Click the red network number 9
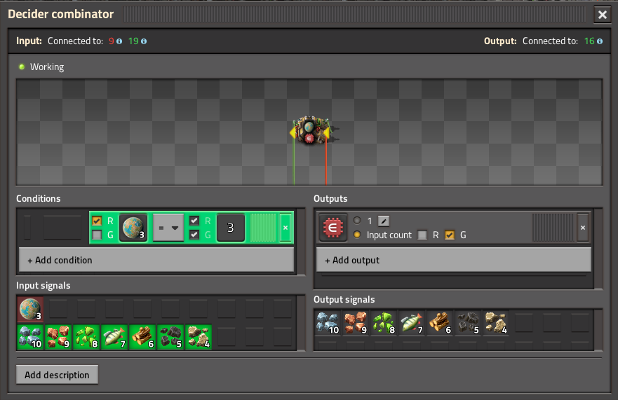Screen dimensions: 618x400 point(112,41)
